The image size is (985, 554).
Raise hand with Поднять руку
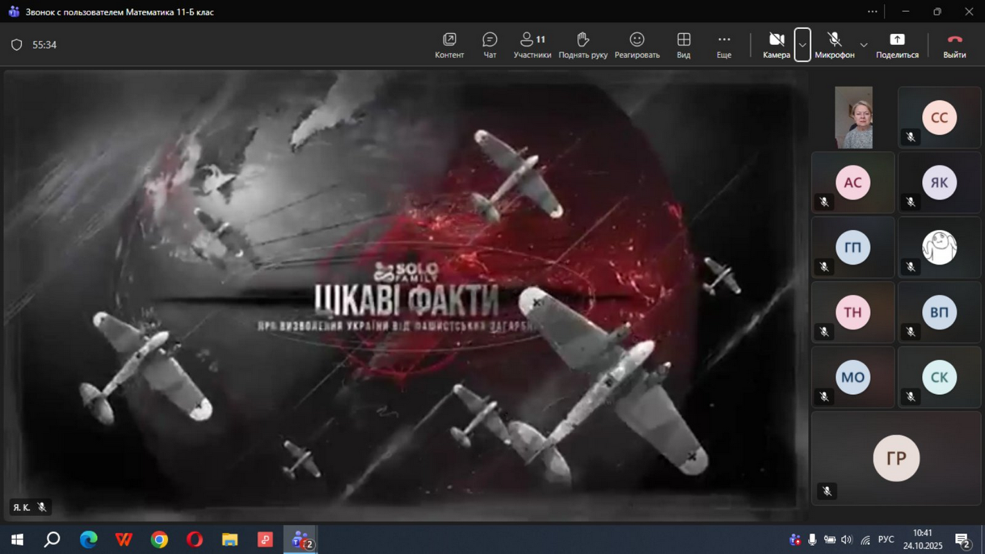[583, 45]
